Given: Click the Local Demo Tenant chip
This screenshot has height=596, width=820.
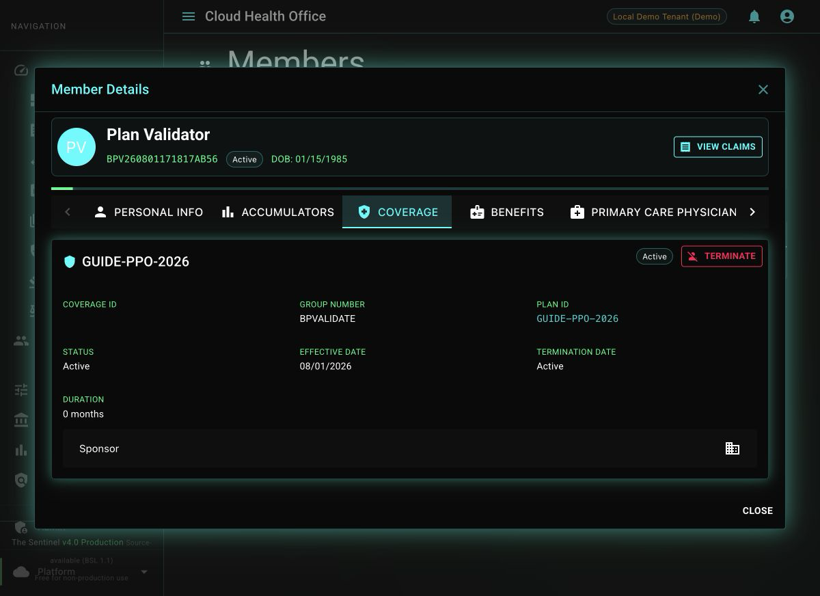Looking at the screenshot, I should 667,16.
